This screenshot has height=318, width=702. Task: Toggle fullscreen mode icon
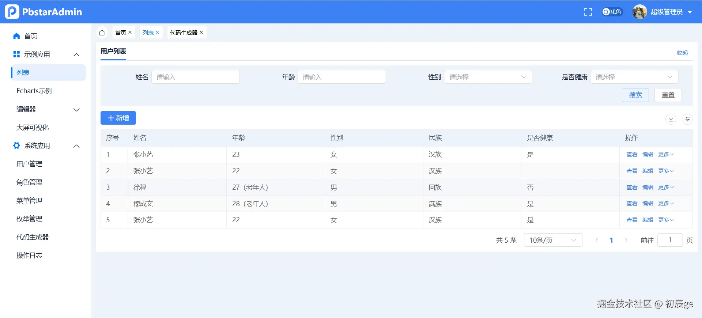pyautogui.click(x=588, y=12)
